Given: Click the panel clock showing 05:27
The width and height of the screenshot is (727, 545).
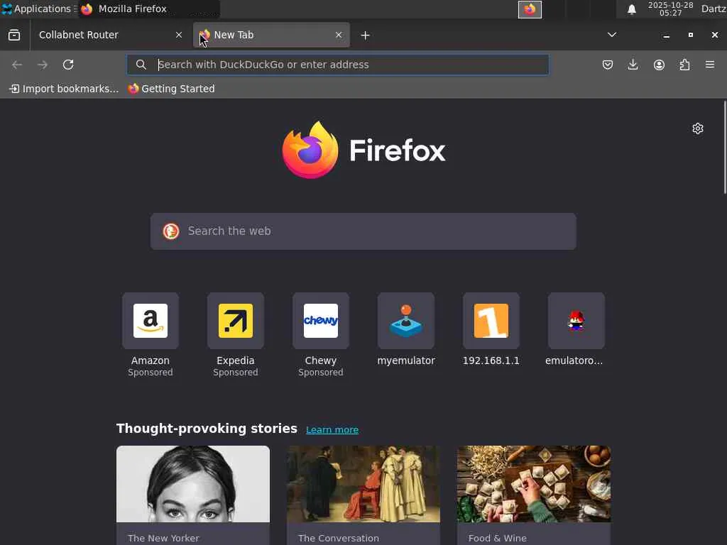Looking at the screenshot, I should (670, 9).
